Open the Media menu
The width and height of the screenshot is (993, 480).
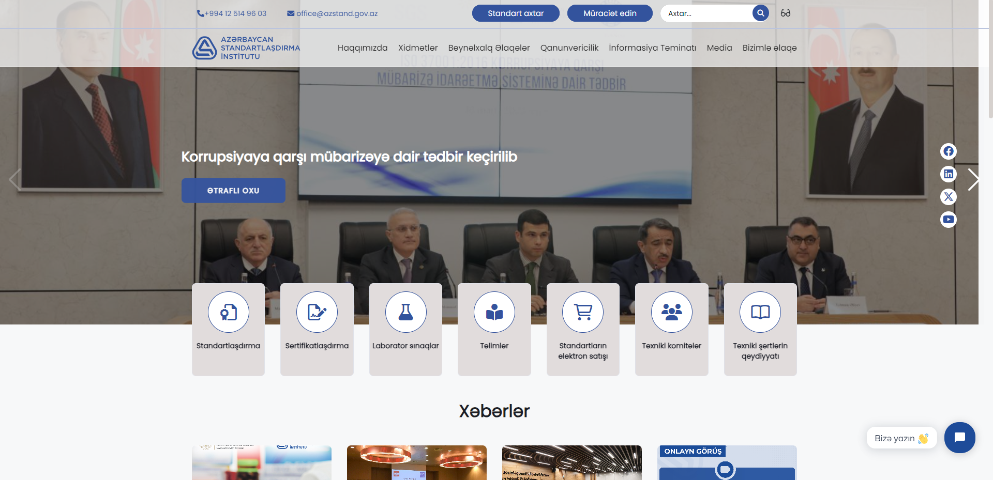(x=719, y=48)
